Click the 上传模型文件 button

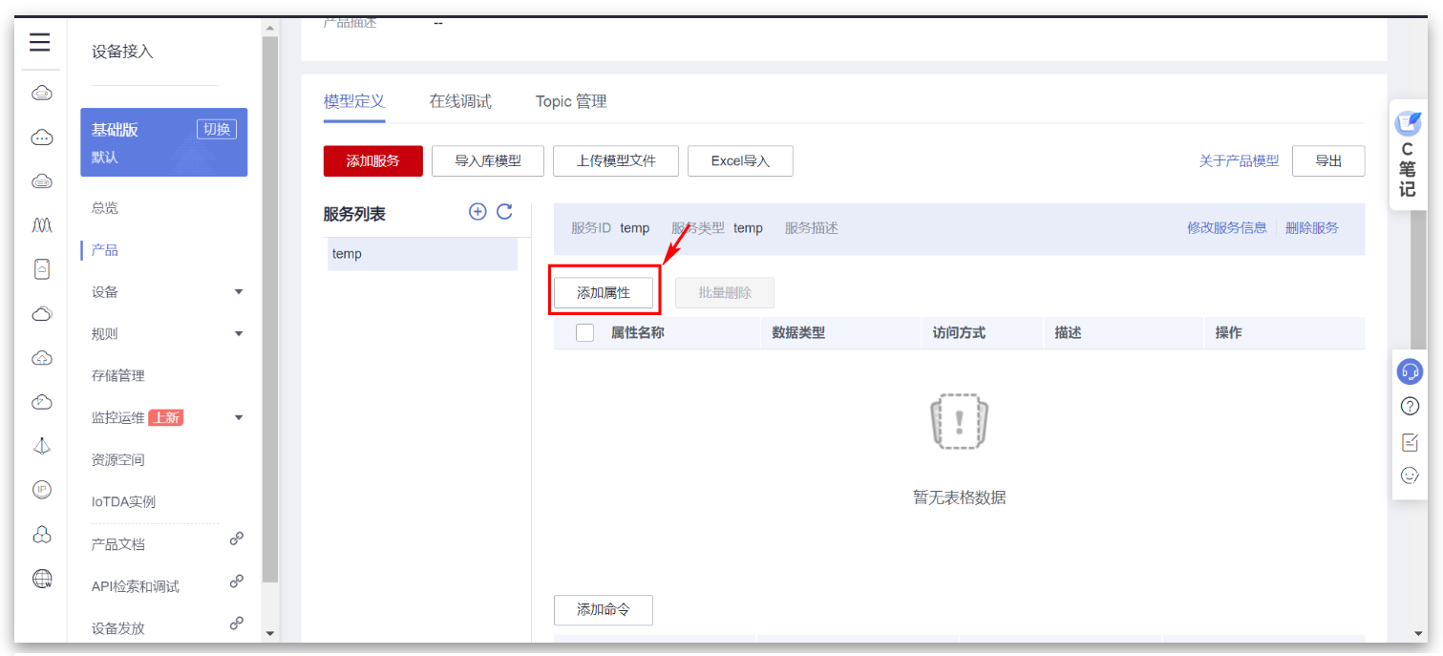616,161
